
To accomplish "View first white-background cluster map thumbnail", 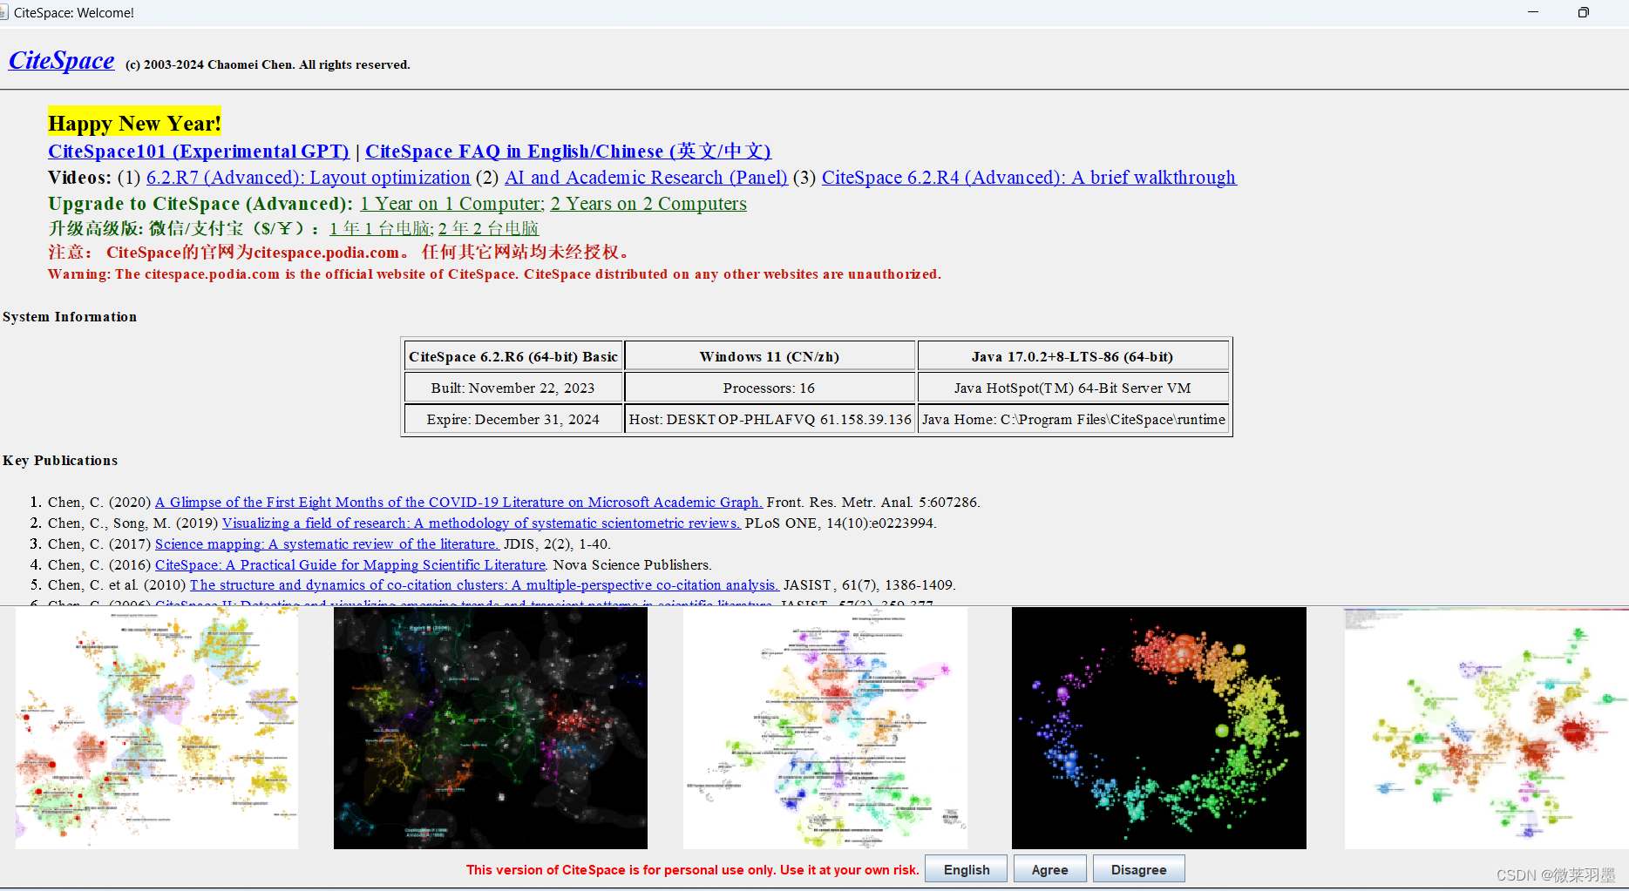I will tap(157, 728).
